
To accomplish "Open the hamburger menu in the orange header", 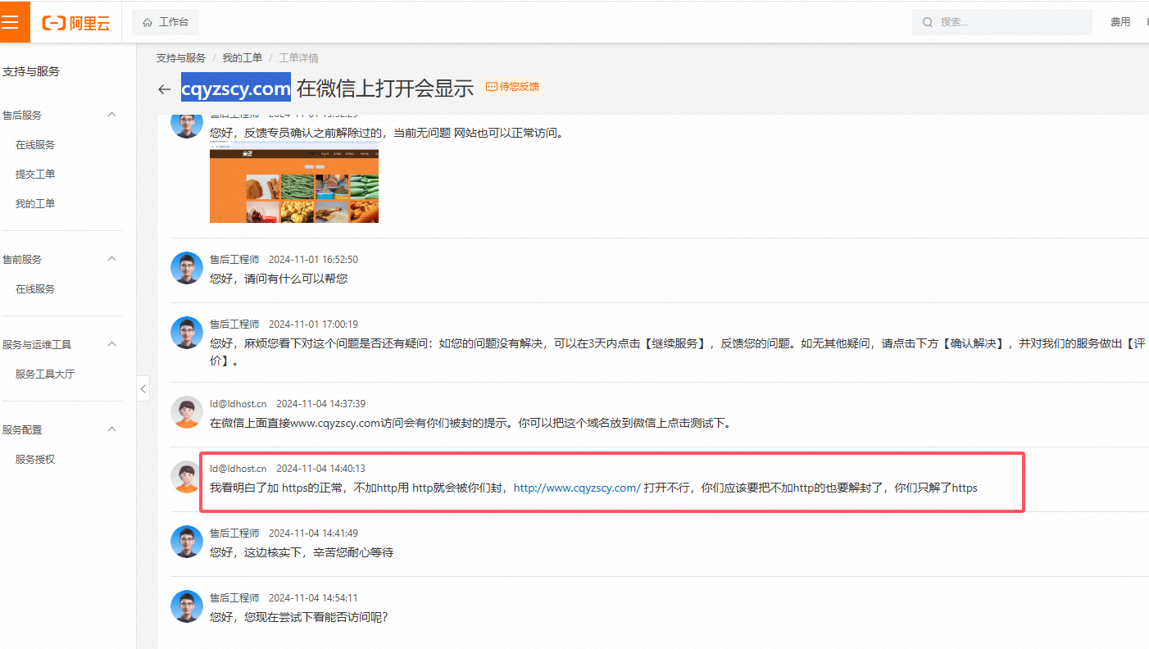I will 10,22.
